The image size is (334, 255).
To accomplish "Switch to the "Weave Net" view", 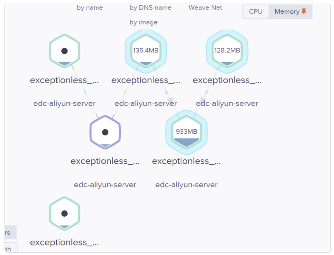I will pos(205,8).
